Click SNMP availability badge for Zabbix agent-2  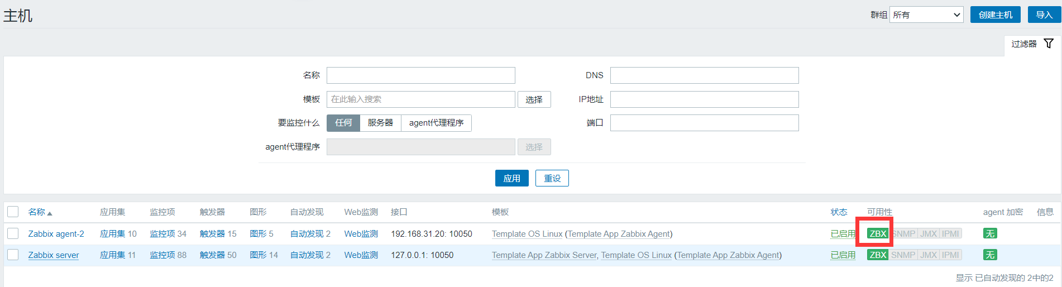tap(903, 234)
